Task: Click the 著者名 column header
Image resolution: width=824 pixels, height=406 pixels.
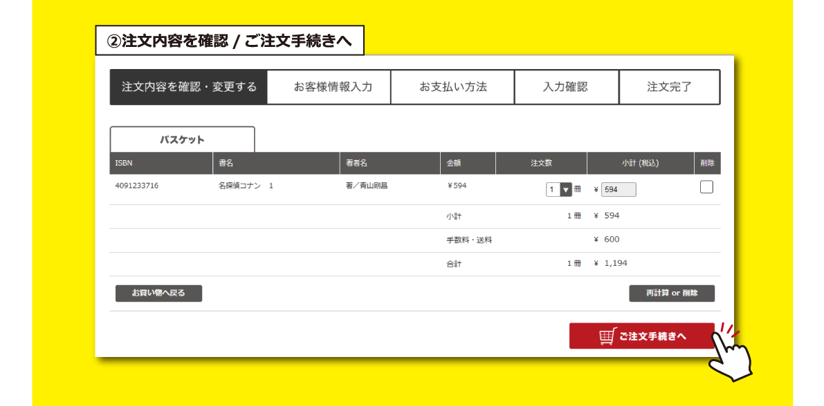Action: pos(356,164)
